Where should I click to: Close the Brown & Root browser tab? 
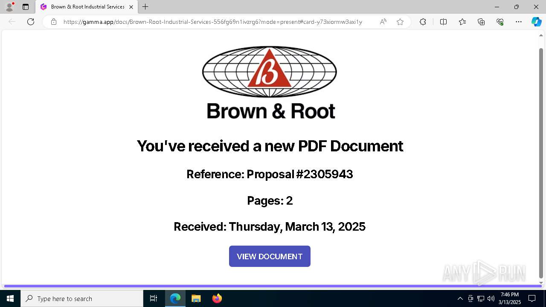coord(131,7)
